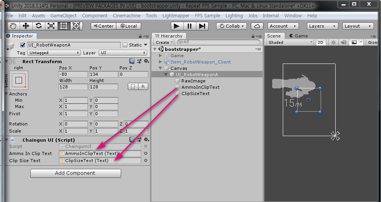
Task: Expand Item_RobotWeapon_Client in Hierarchy
Action: pyautogui.click(x=161, y=62)
